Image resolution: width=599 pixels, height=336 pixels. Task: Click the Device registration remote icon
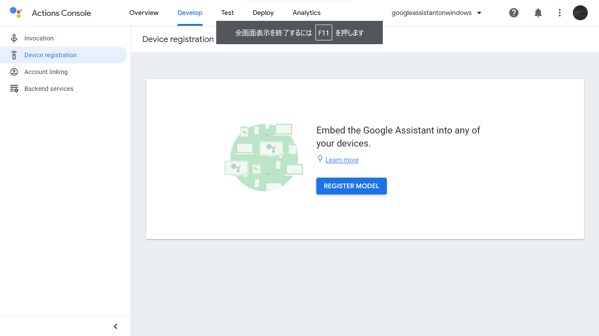[x=14, y=55]
